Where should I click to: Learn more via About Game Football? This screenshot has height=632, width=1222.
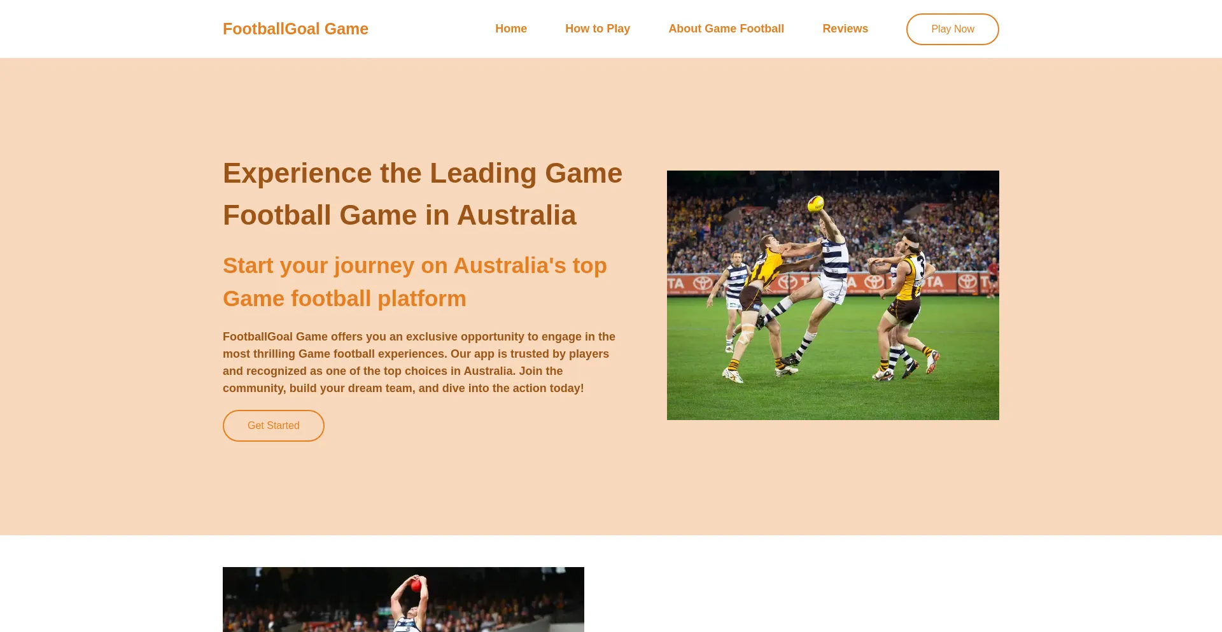point(726,29)
